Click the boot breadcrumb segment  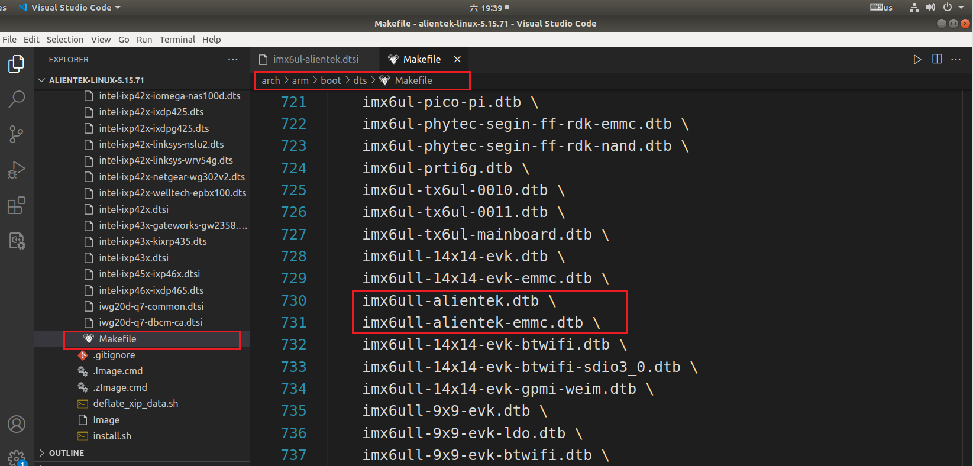point(331,80)
